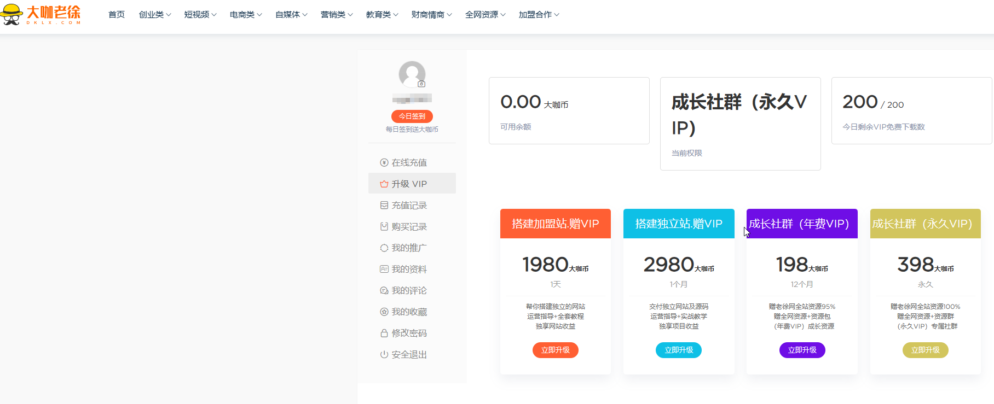Select 升级 VIP sidebar entry

click(x=412, y=184)
